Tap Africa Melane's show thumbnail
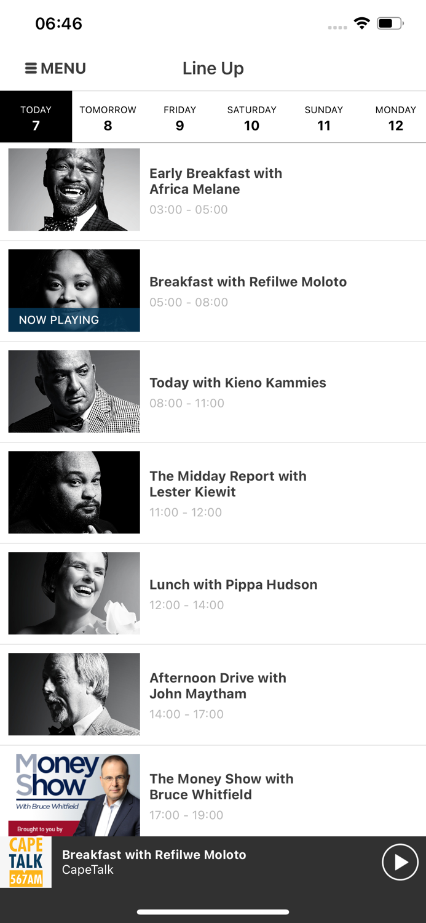Screen dimensions: 426x923 (x=74, y=190)
